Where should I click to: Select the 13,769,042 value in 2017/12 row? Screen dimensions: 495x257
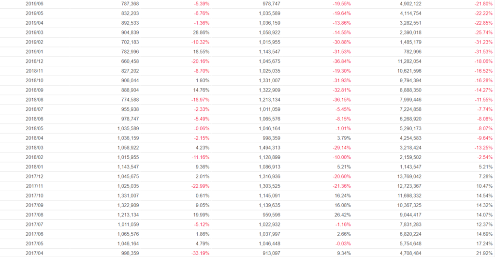[x=408, y=176]
